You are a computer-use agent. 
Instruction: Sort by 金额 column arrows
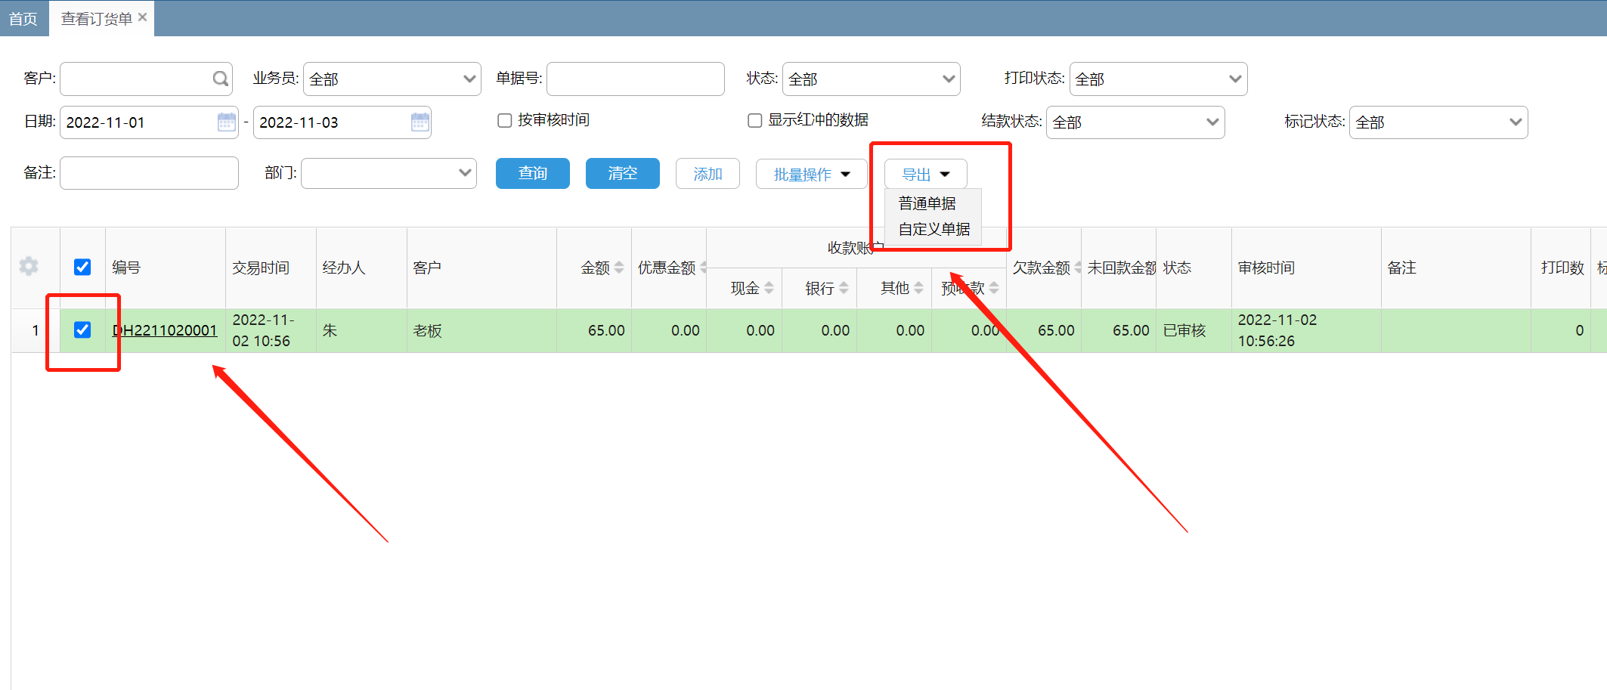pyautogui.click(x=619, y=268)
